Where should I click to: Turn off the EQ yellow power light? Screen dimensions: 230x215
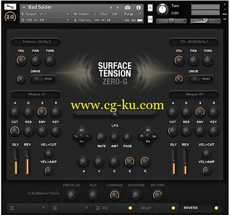point(130,208)
